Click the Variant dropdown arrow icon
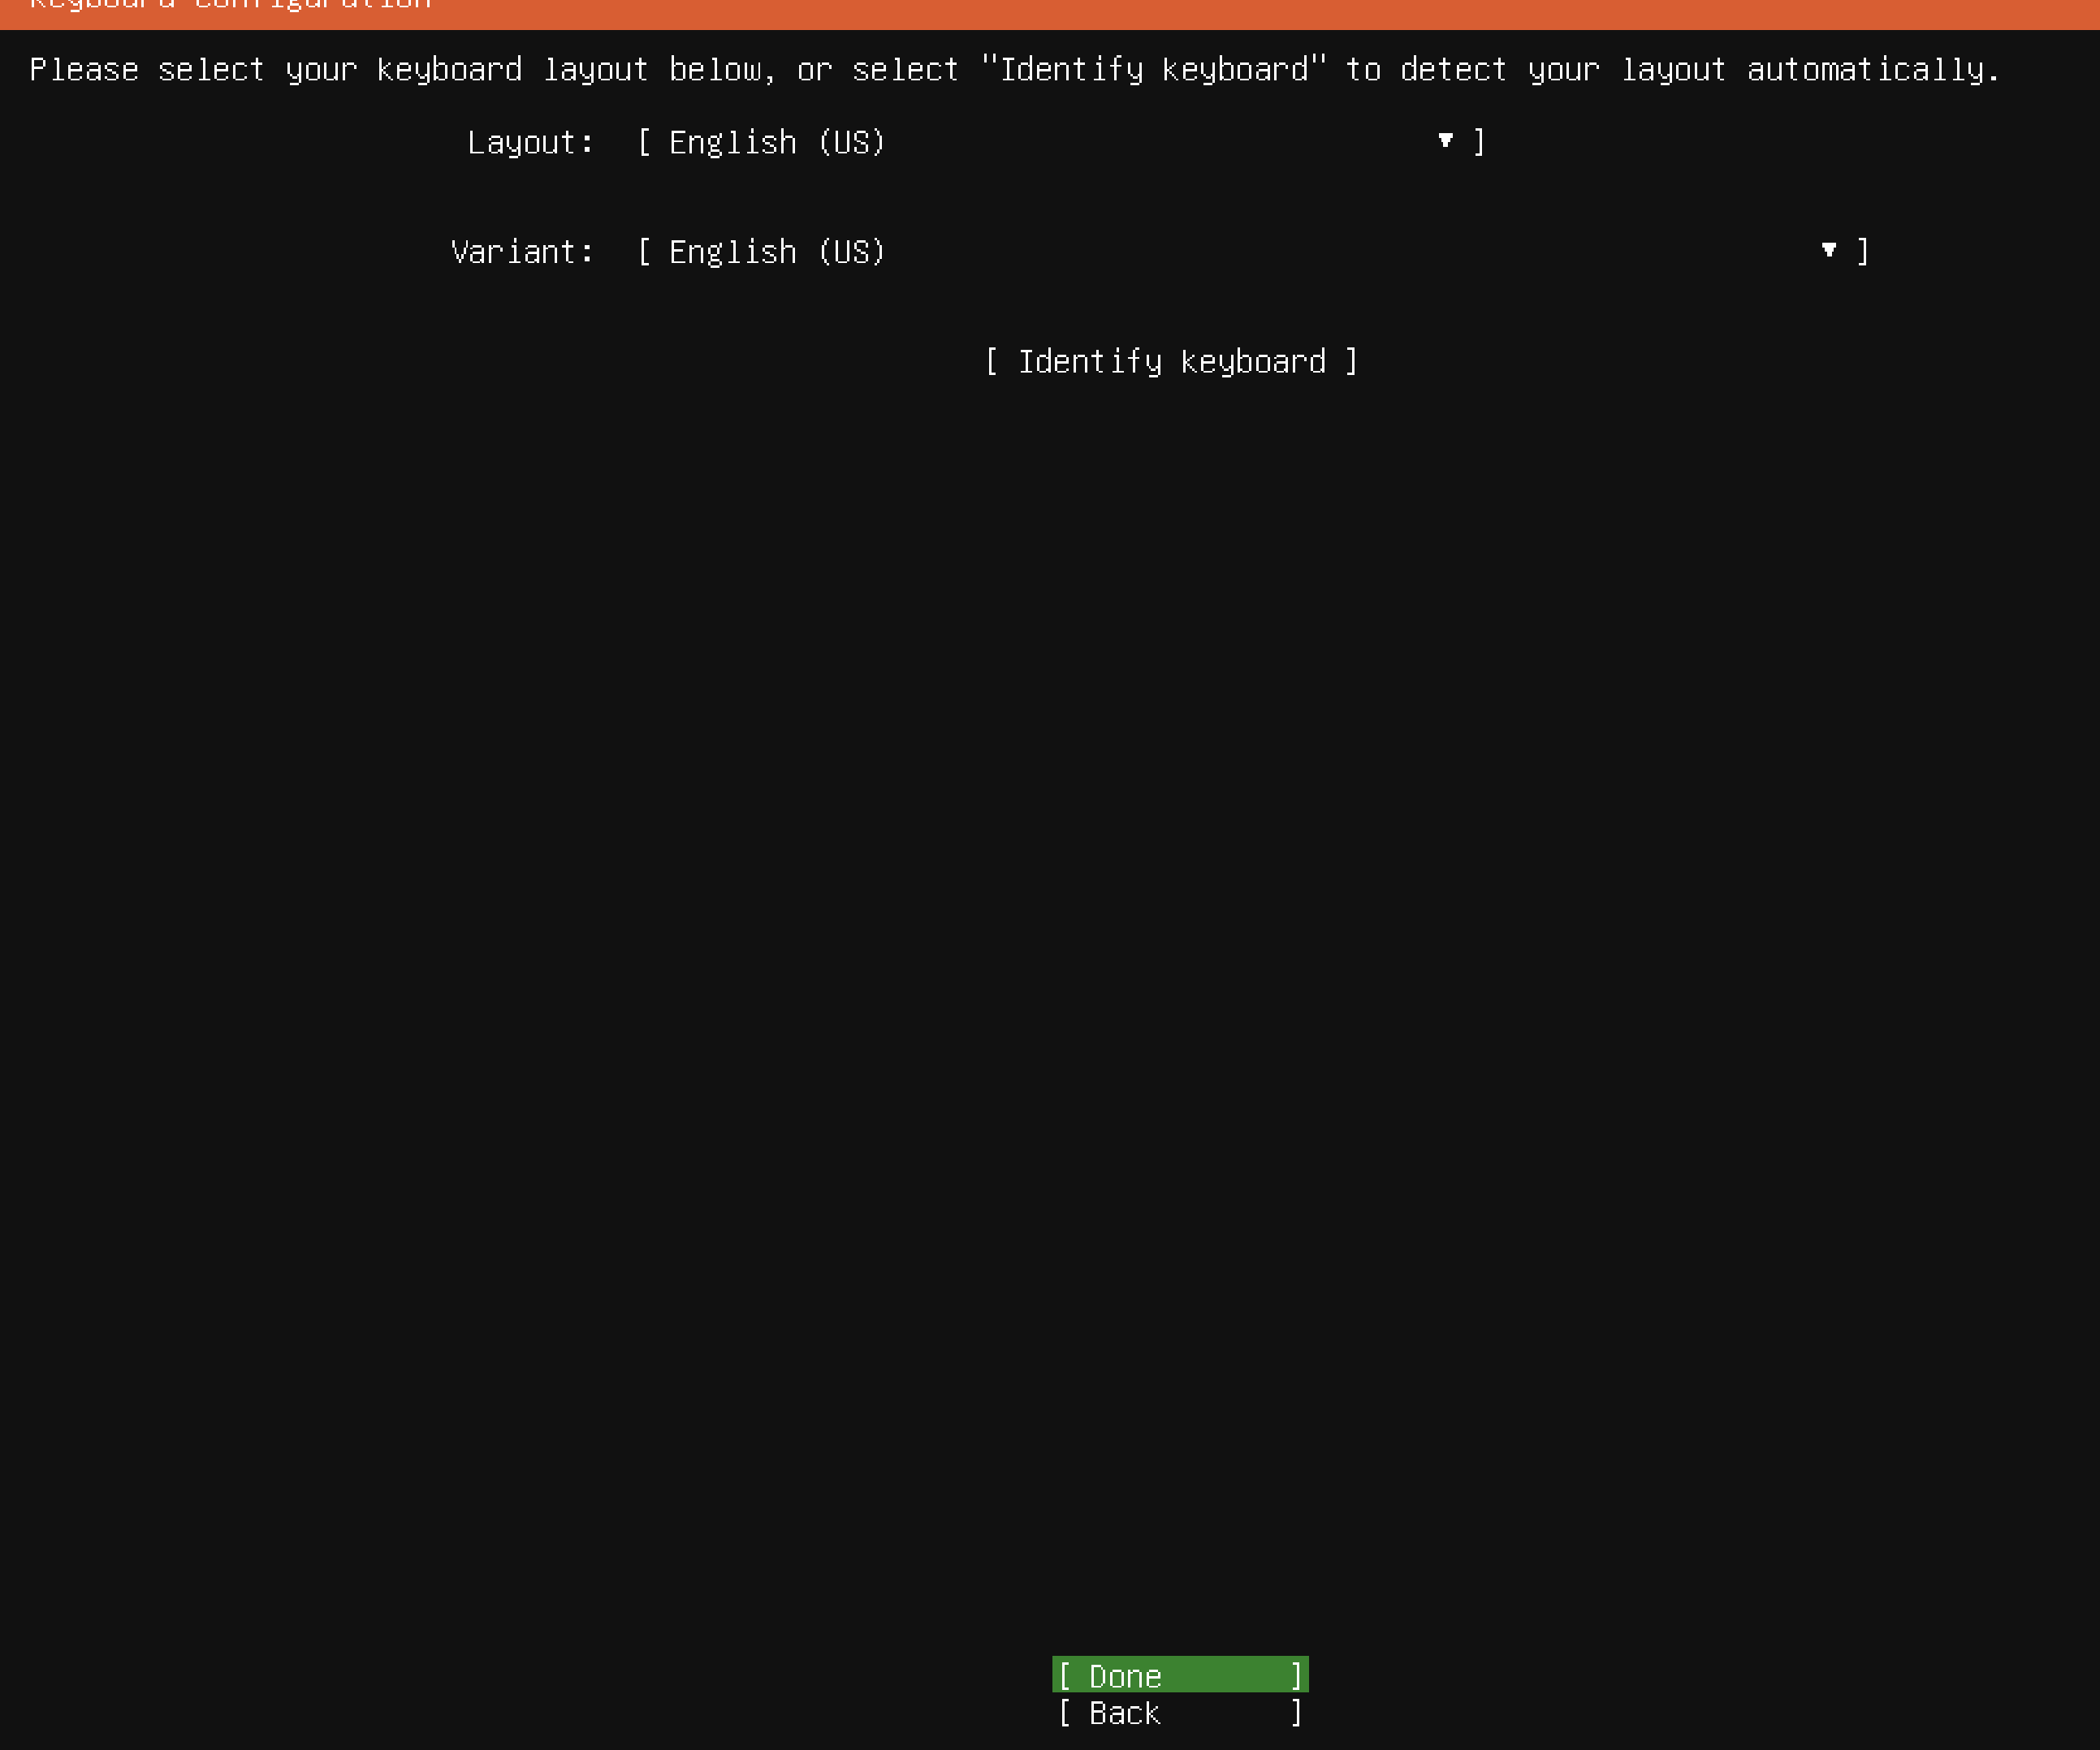 [1829, 250]
